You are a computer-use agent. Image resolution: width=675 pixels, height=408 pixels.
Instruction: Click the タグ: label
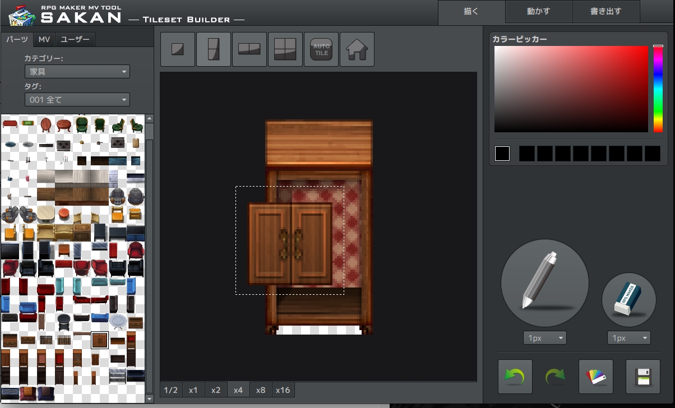click(33, 86)
